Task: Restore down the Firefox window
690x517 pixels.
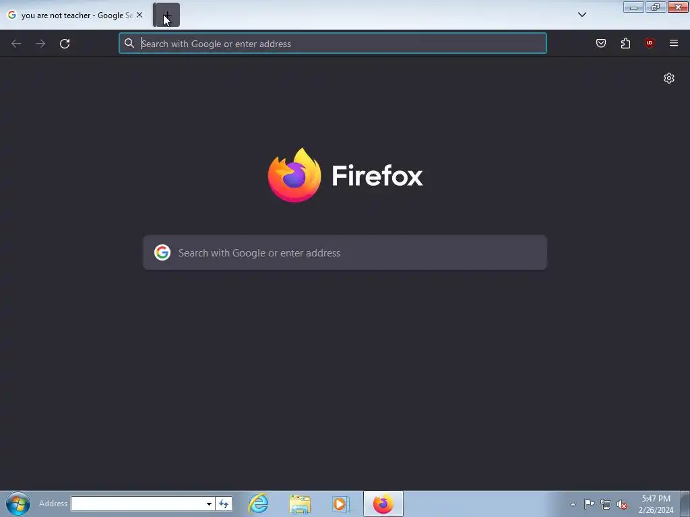Action: [656, 7]
